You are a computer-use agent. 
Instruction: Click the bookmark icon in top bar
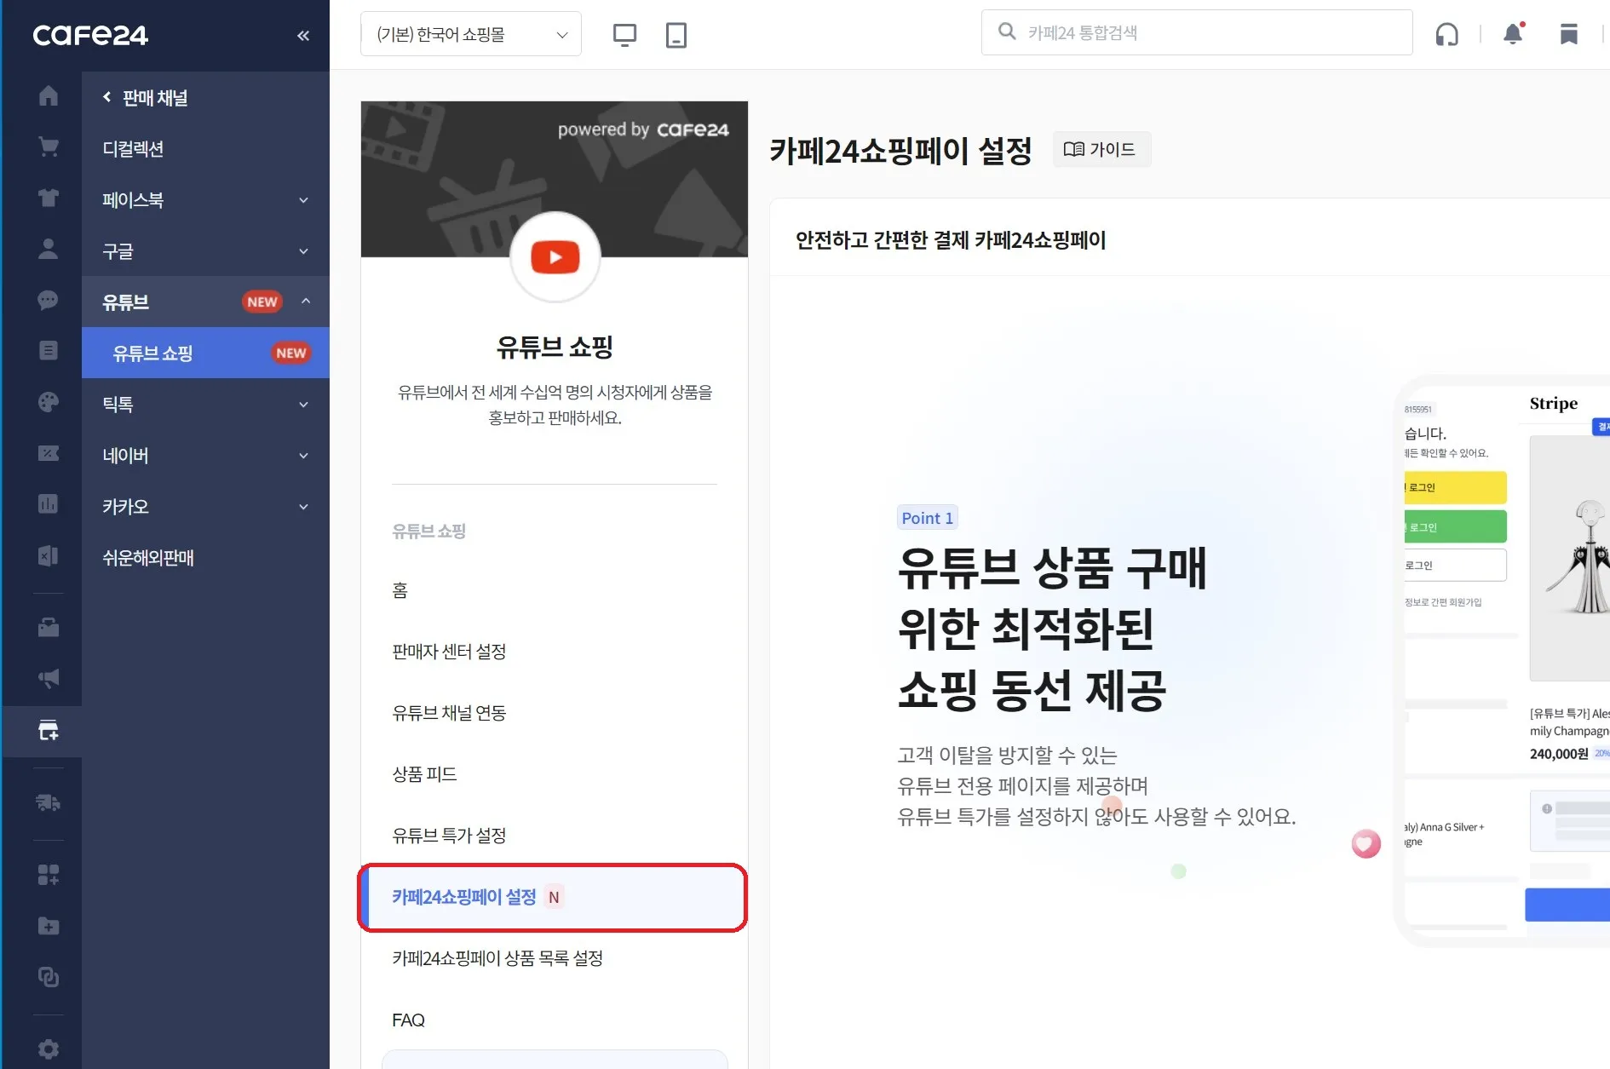[x=1568, y=34]
